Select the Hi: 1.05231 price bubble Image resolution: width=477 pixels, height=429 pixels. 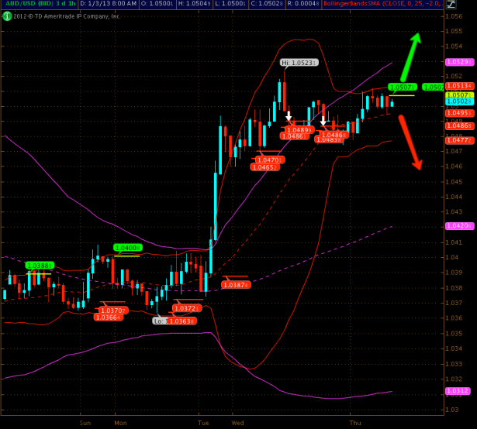pyautogui.click(x=299, y=63)
